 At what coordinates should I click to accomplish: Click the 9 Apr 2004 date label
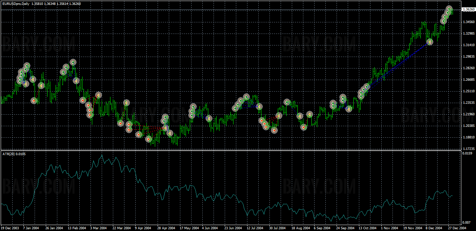(x=143, y=228)
